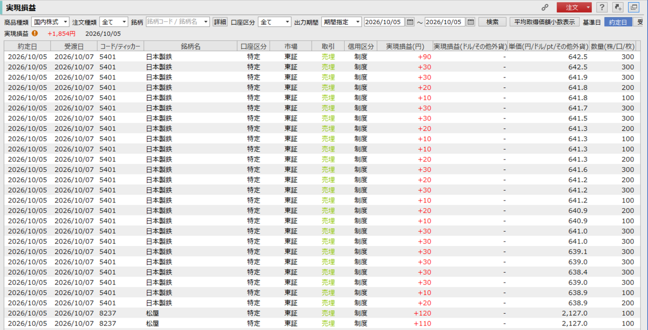The image size is (648, 330).
Task: Expand the arrow on the red 注文 button
Action: pos(588,8)
